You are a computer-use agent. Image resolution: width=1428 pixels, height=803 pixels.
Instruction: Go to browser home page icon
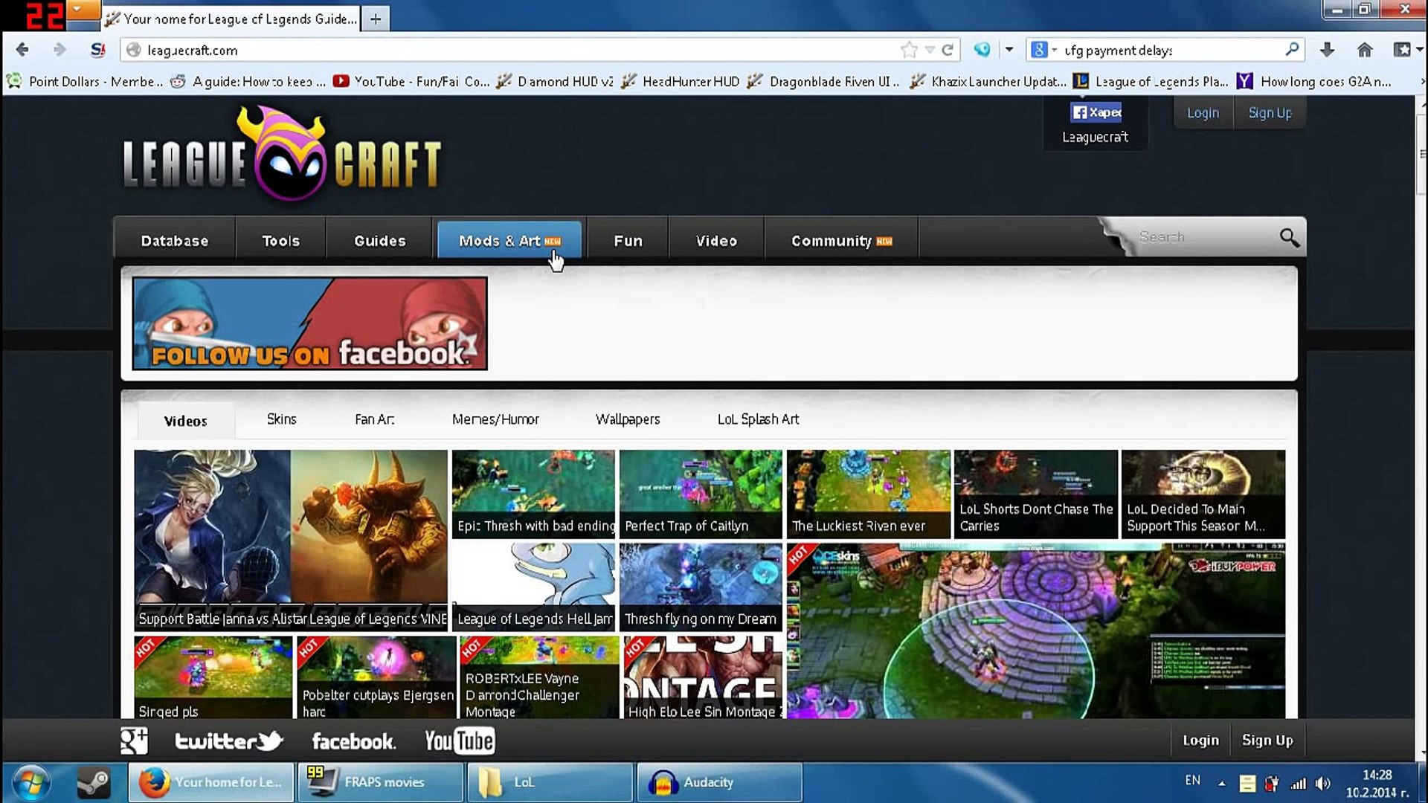1364,50
